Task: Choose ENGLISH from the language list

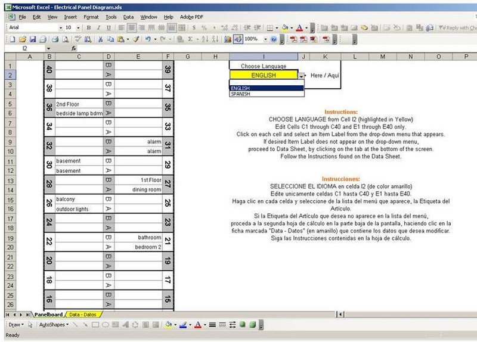Action: point(267,88)
